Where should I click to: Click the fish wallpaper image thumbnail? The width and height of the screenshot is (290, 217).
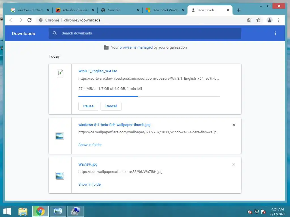[60, 136]
